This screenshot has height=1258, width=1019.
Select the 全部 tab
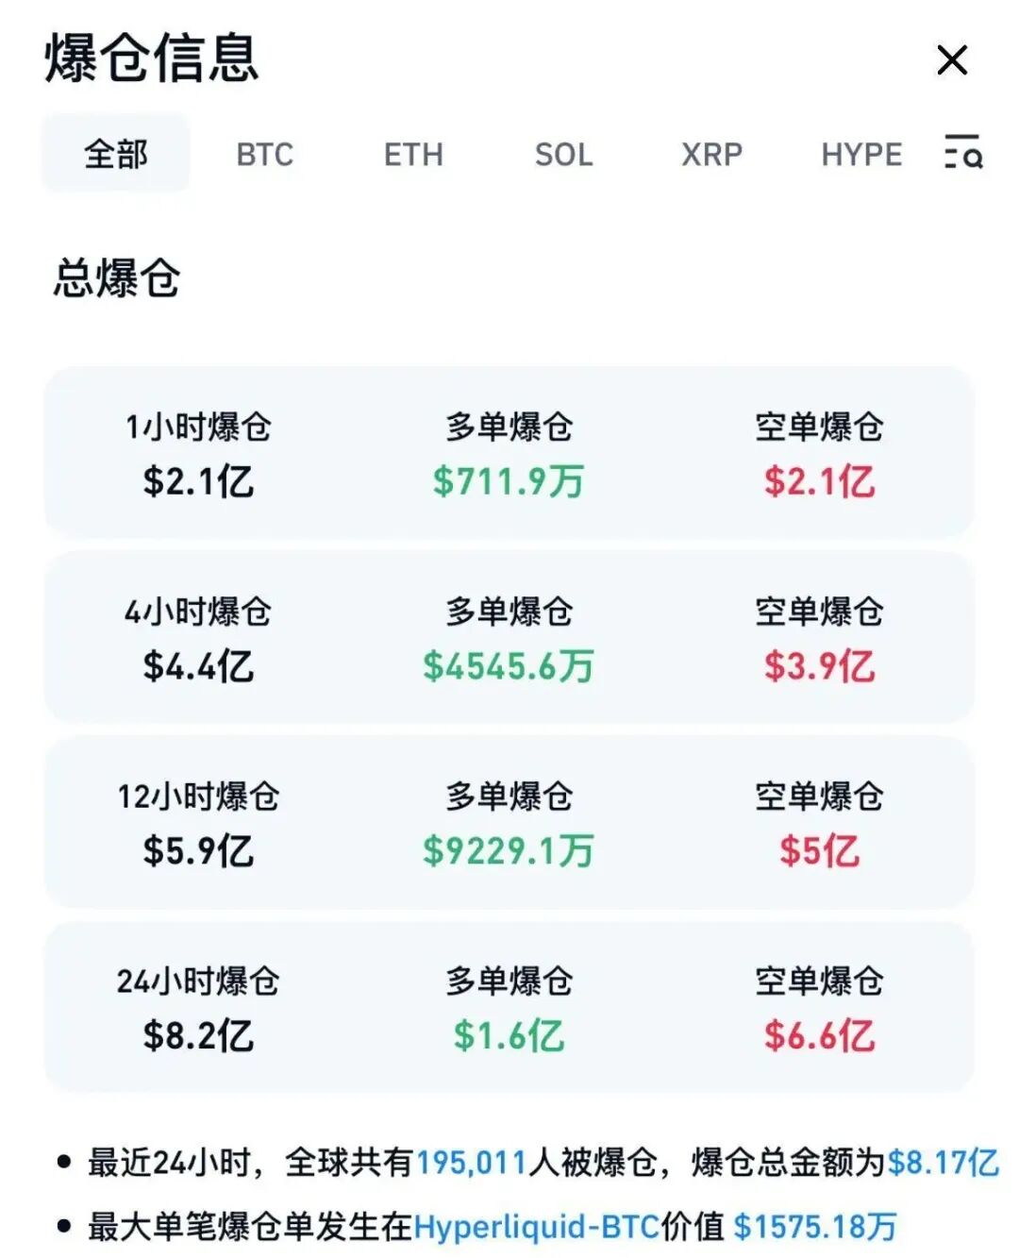coord(116,154)
